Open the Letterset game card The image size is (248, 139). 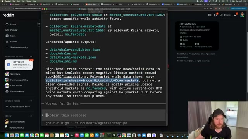[x=19, y=64]
